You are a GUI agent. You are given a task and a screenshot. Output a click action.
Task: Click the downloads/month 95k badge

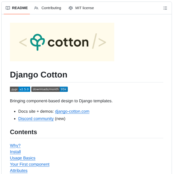click(x=50, y=89)
